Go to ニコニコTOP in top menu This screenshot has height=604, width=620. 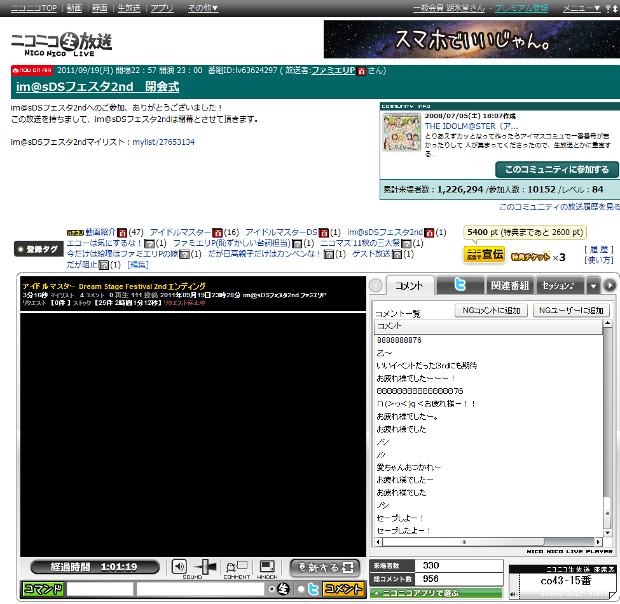(34, 8)
